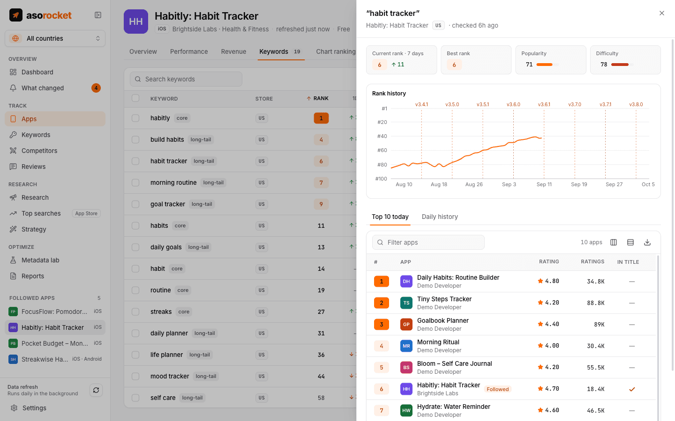Click rank badge 1 for habitly keyword
The width and height of the screenshot is (675, 421).
click(x=321, y=118)
